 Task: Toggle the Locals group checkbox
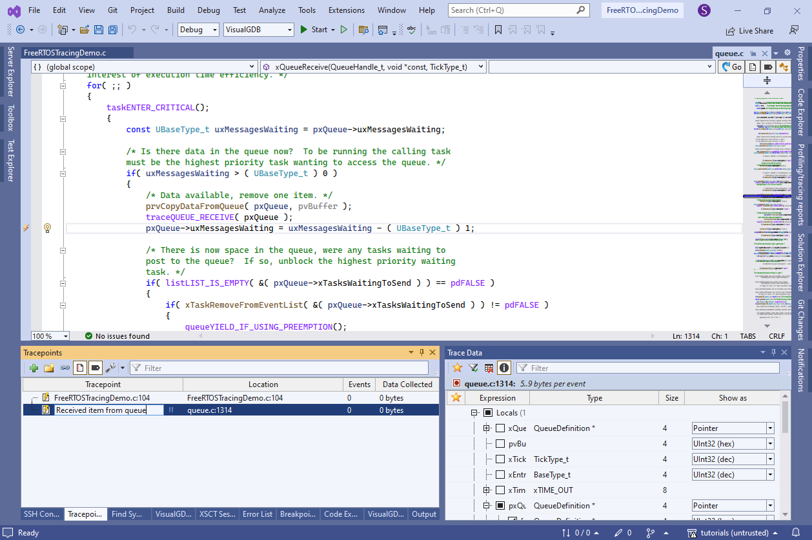pyautogui.click(x=487, y=413)
